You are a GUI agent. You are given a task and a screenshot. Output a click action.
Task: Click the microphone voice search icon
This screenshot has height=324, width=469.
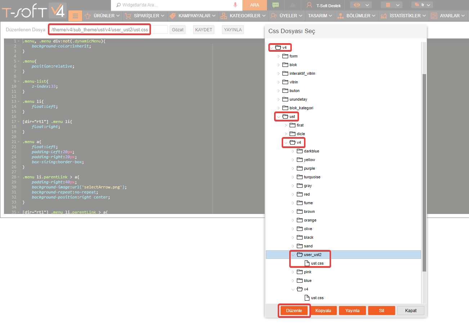click(235, 5)
